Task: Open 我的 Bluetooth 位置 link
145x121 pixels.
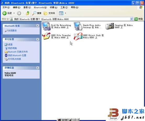Action: pos(17,55)
